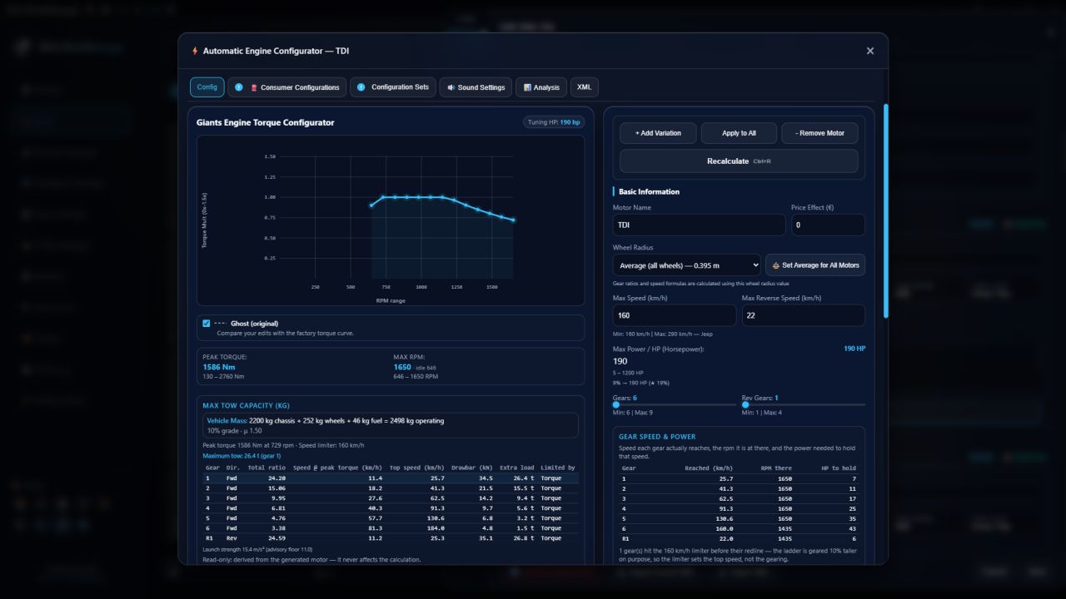1066x599 pixels.
Task: Click the Price Effect input field
Action: tap(828, 225)
